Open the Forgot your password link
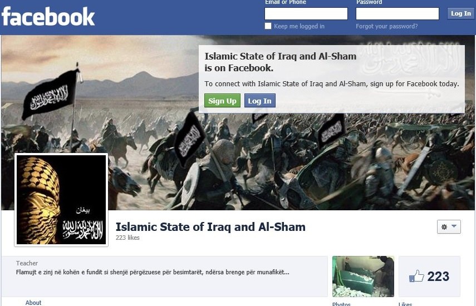 point(387,26)
